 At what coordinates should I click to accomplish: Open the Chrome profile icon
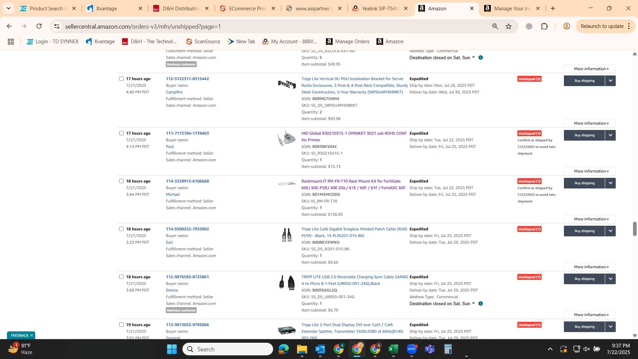(567, 26)
